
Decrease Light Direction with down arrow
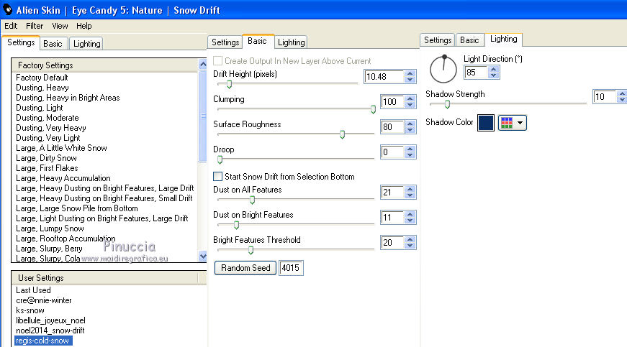pyautogui.click(x=493, y=75)
